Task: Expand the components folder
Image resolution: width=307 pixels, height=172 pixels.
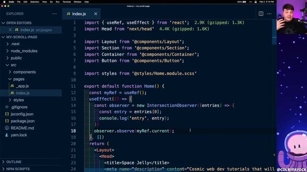Action: click(10, 72)
